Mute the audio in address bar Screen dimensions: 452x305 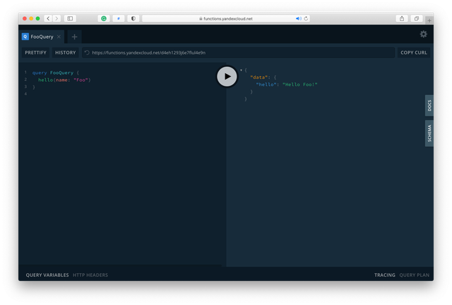pos(298,18)
